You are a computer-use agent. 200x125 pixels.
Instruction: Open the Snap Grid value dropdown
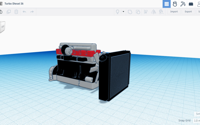[x=197, y=121]
